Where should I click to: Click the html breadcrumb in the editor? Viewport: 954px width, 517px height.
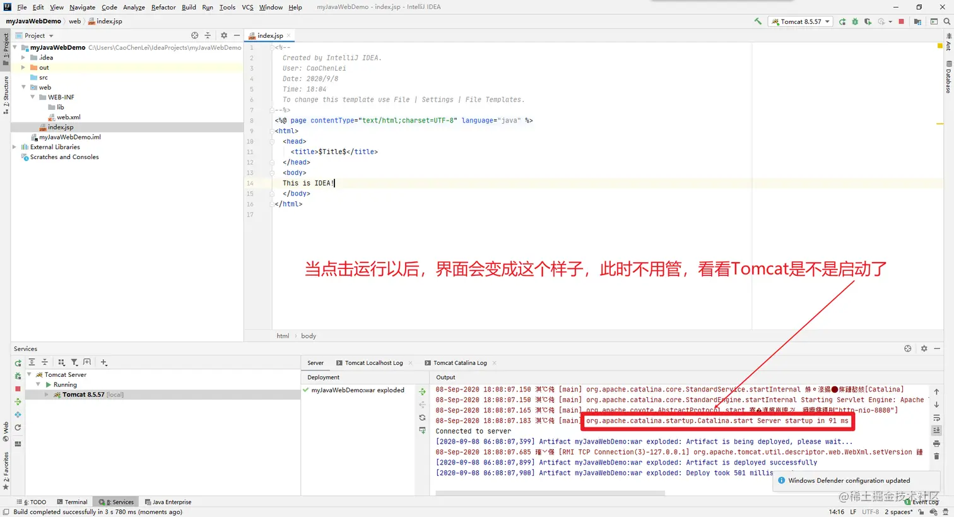[283, 336]
